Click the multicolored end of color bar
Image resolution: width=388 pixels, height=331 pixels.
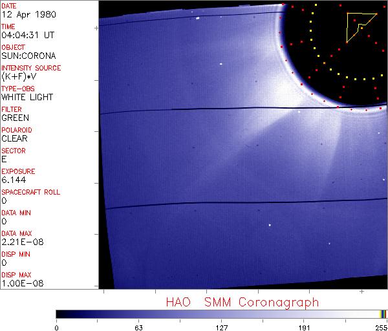tap(383, 314)
